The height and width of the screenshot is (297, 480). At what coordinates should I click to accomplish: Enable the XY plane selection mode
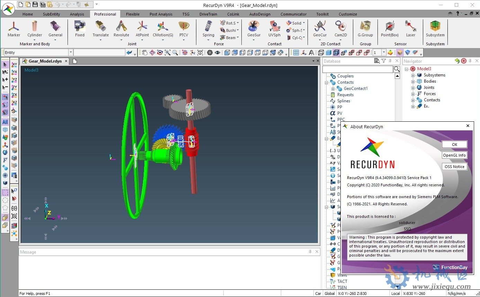(14, 65)
